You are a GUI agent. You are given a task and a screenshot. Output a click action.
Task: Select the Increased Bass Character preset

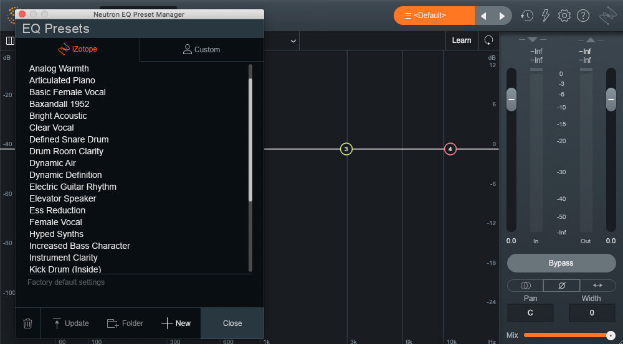(80, 246)
